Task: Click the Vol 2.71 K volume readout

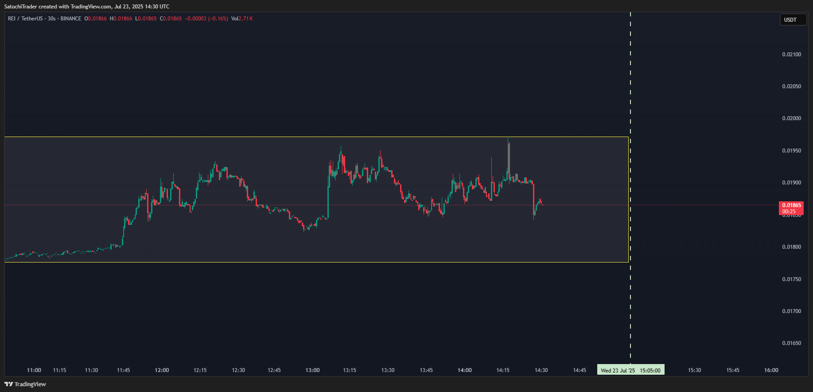Action: point(242,19)
